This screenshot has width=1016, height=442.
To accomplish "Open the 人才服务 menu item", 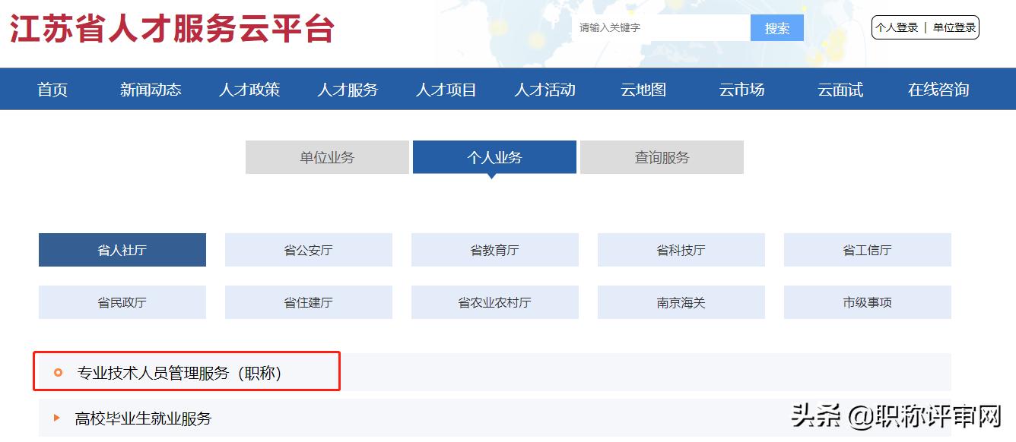I will (348, 89).
